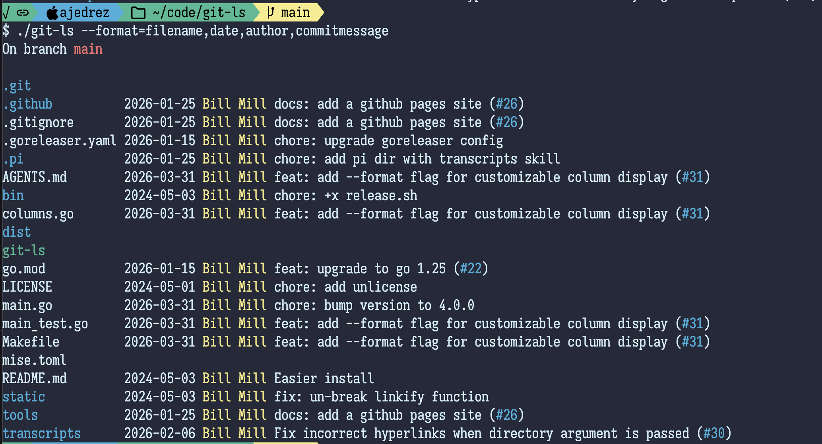Click the folder icon before ~/code/git-ls

click(138, 13)
